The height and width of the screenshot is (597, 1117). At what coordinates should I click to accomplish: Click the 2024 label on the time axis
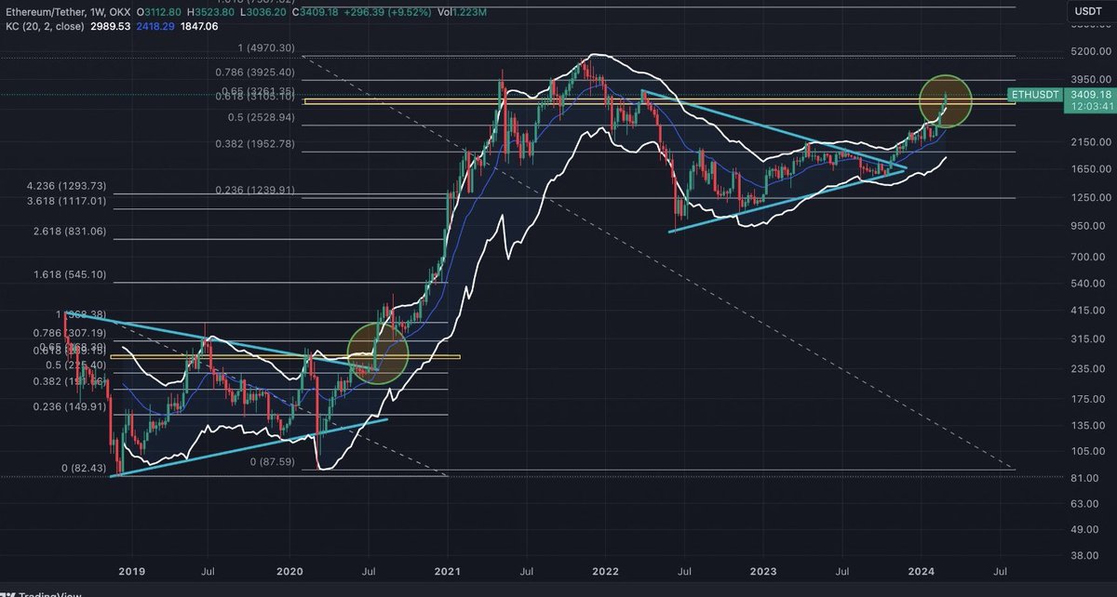point(922,572)
